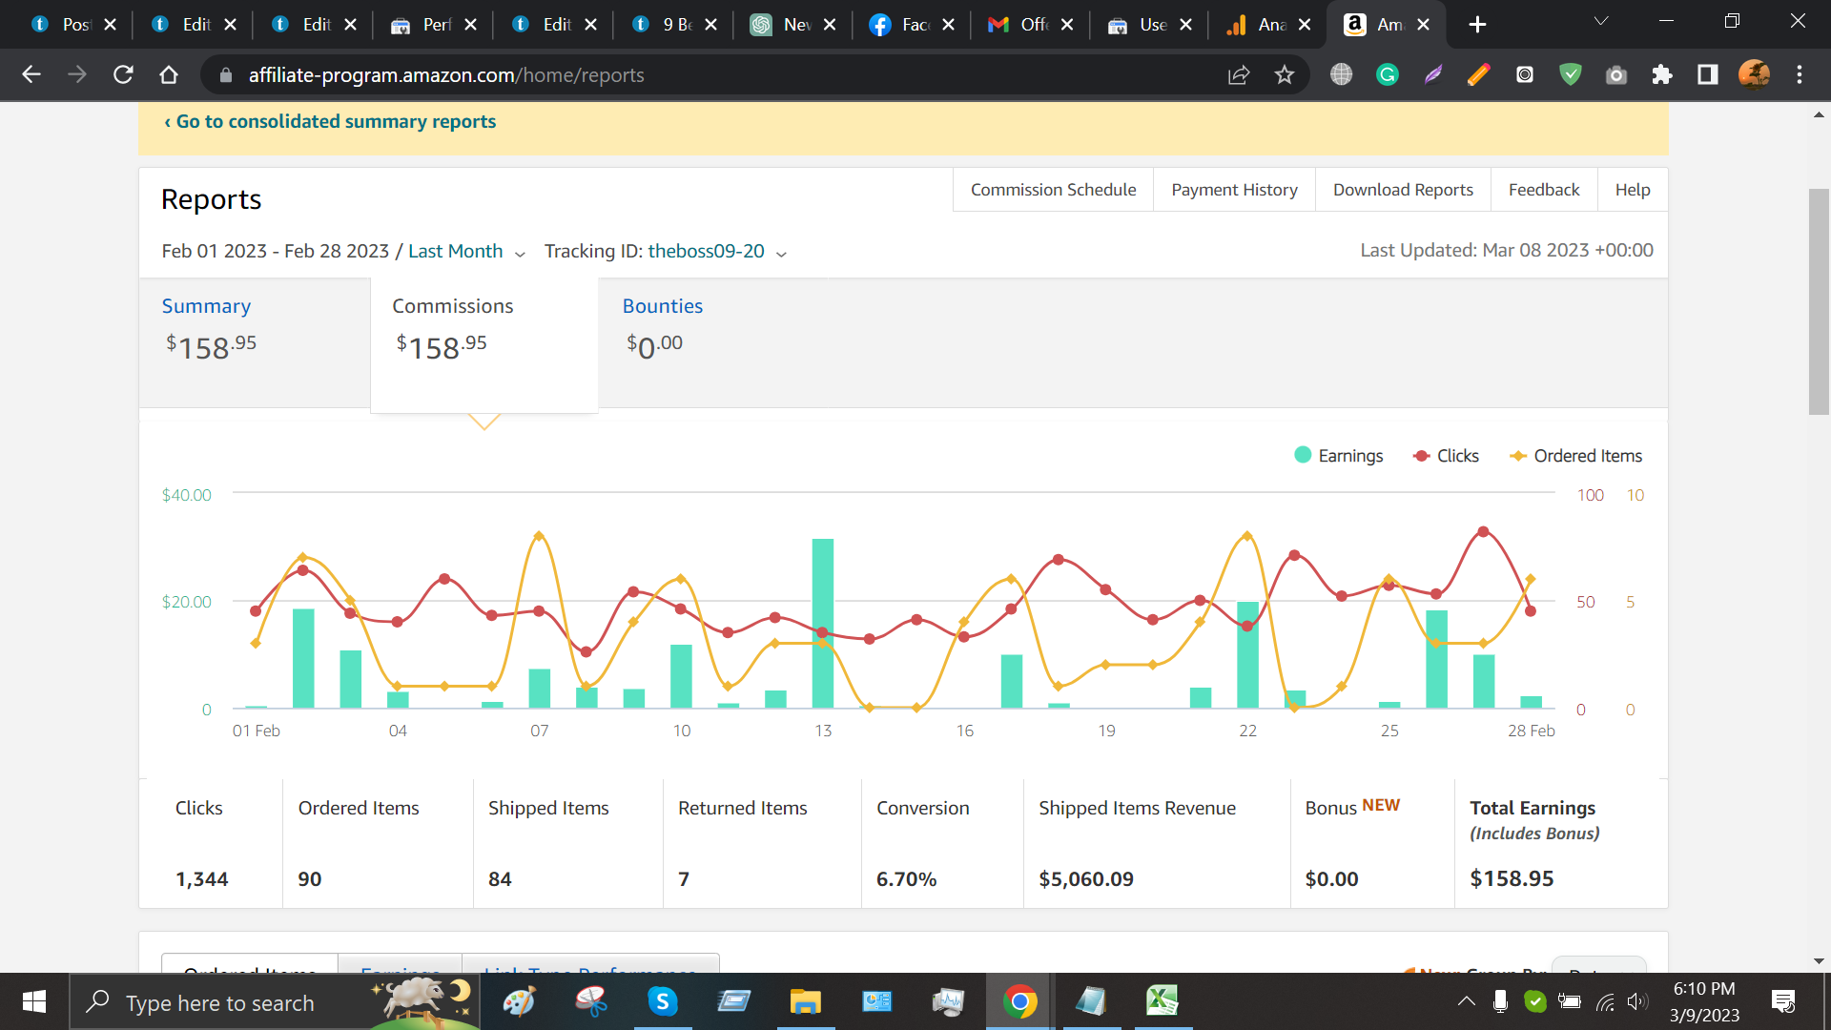The image size is (1831, 1030).
Task: Click the 1,344 clicks value
Action: pyautogui.click(x=202, y=878)
